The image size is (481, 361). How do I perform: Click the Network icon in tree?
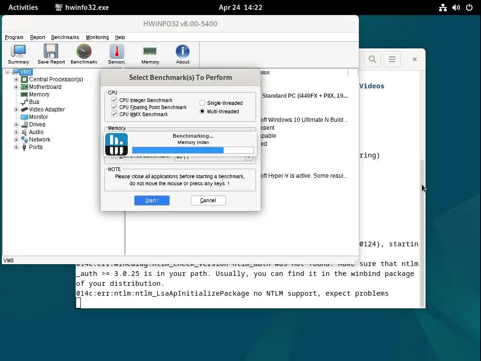tap(24, 140)
